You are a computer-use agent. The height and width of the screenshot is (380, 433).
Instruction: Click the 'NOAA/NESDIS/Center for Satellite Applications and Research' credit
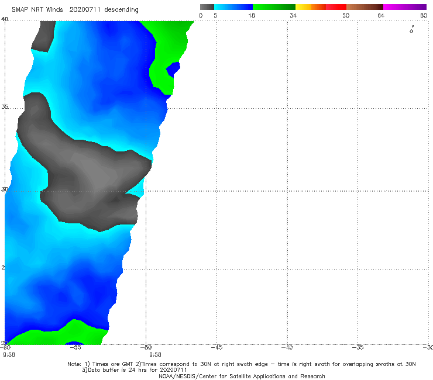(242, 376)
